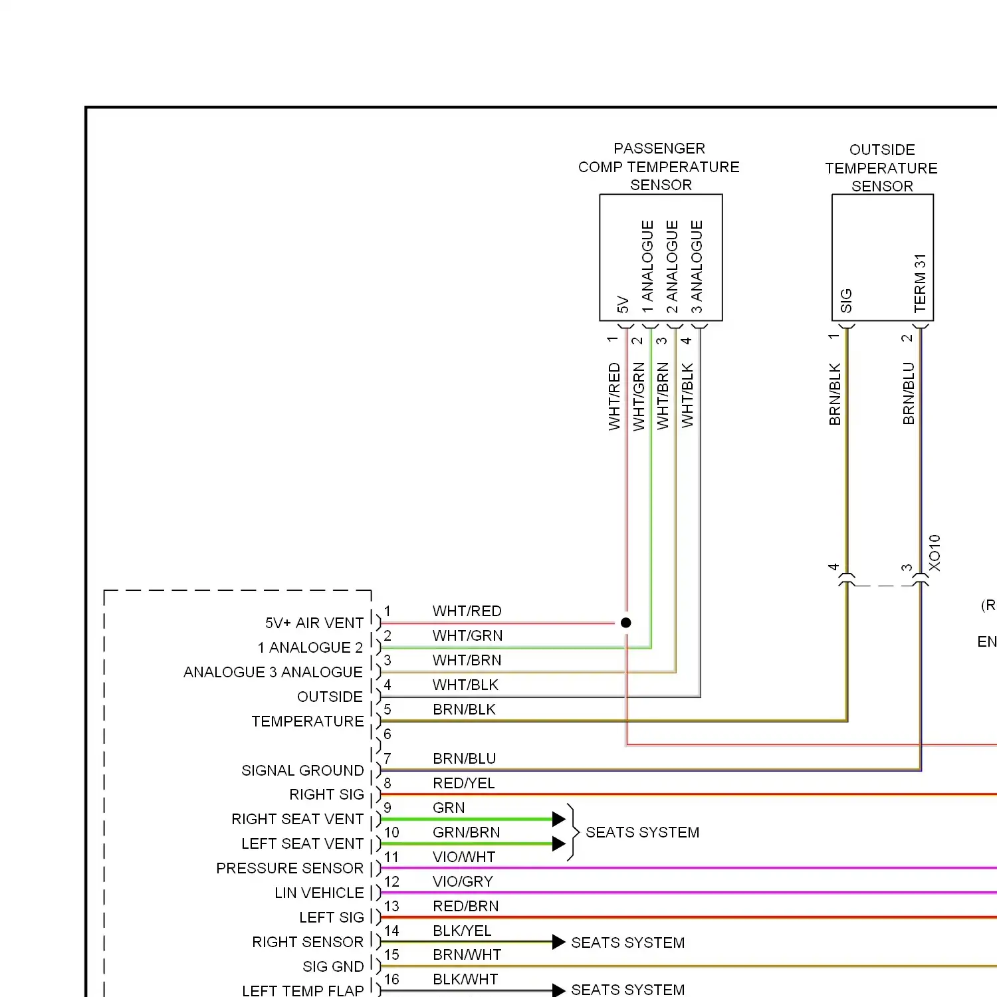
Task: Click the unused pin number 6
Action: click(388, 734)
